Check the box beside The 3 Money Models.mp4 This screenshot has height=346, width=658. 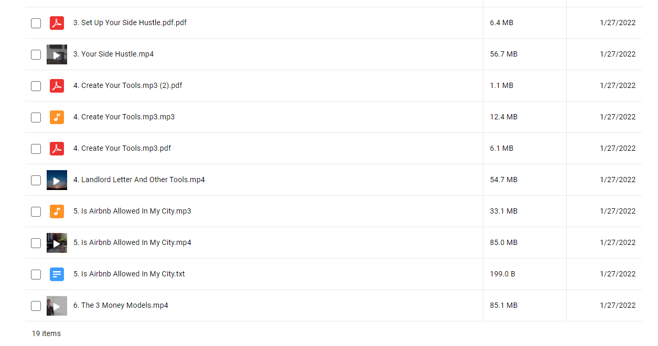point(36,306)
